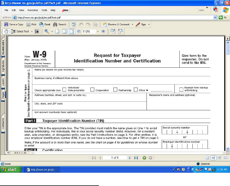The image size is (230, 186).
Task: Open the Favorites menu
Action: [33, 10]
